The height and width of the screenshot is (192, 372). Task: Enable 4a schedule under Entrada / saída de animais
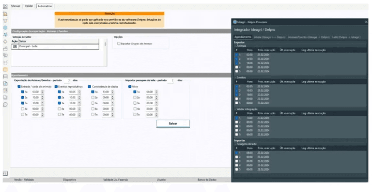(23, 109)
